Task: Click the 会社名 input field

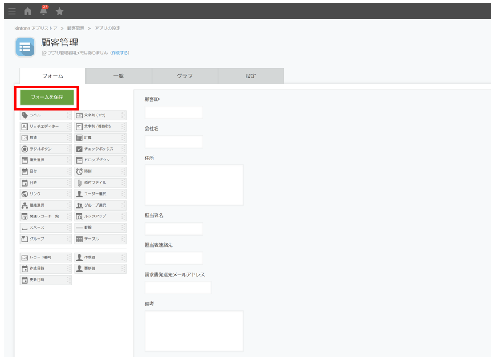Action: tap(174, 142)
